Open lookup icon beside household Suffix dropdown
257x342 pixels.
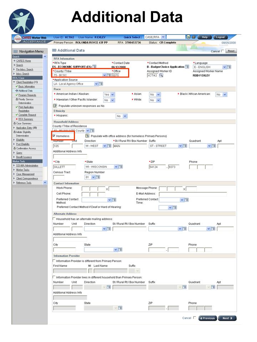click(185, 146)
